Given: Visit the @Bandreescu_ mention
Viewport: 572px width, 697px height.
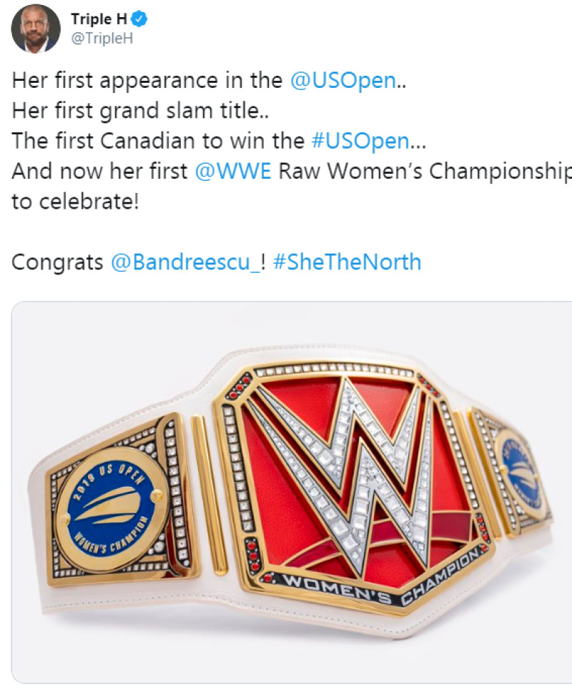Looking at the screenshot, I should click(x=186, y=262).
